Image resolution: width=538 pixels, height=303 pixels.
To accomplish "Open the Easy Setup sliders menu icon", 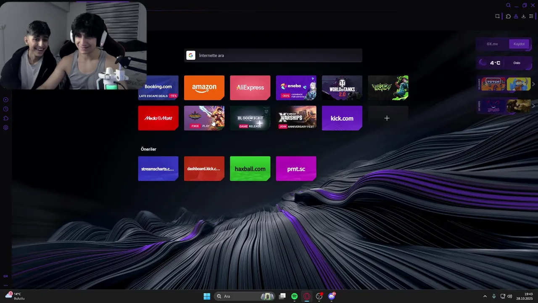I will pyautogui.click(x=531, y=16).
